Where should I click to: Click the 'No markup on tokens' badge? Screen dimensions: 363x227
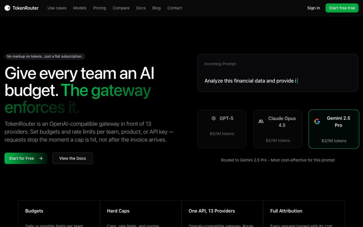45,56
